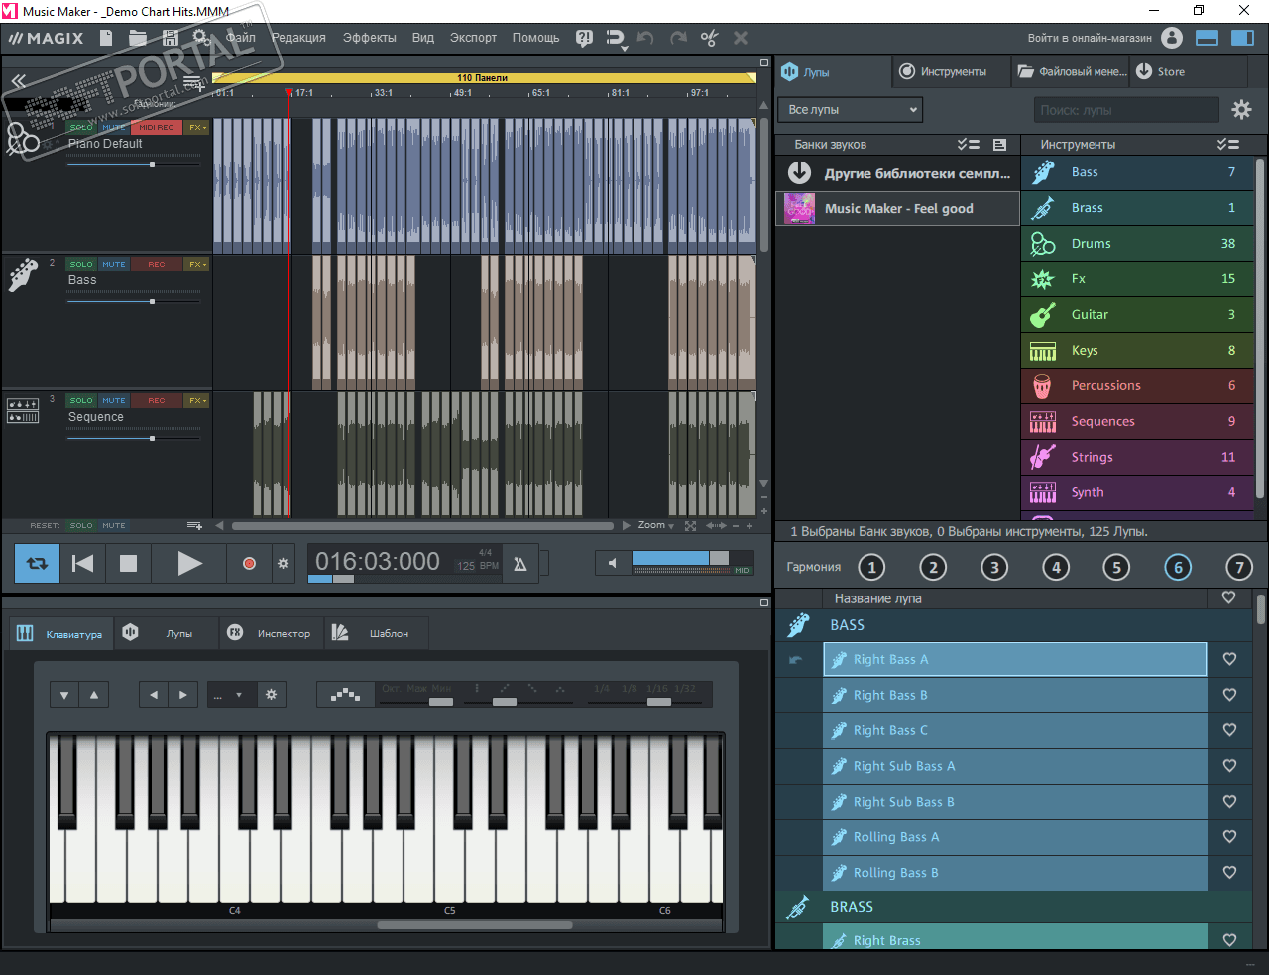
Task: Open keyboard settings gear icon
Action: point(271,695)
